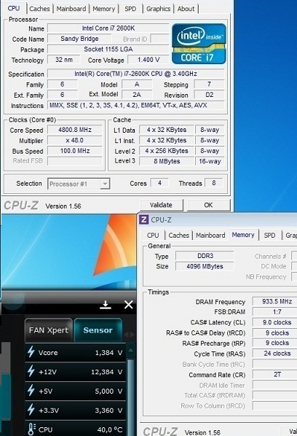Click the processor Name field Intel Core i7 2600K
Screen dimensions: 297x436
click(108, 28)
